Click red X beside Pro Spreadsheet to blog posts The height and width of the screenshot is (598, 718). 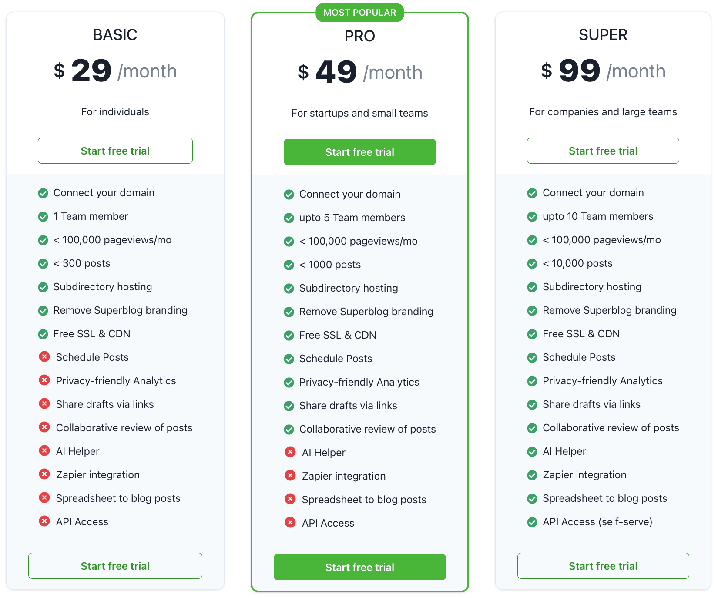[290, 499]
